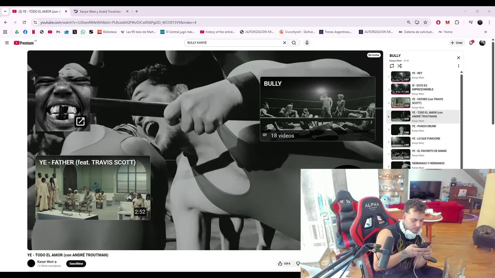View site information icon in address bar
This screenshot has height=278, width=495.
pos(35,22)
